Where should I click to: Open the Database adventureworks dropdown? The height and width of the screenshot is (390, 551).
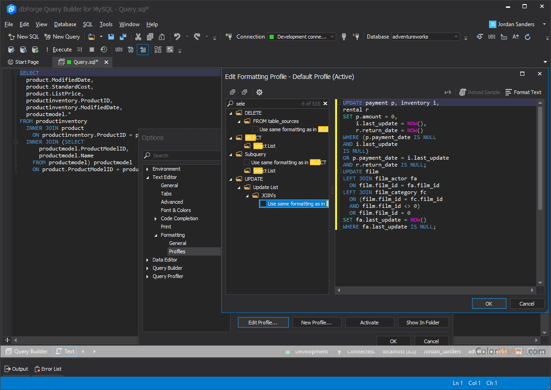(x=456, y=37)
